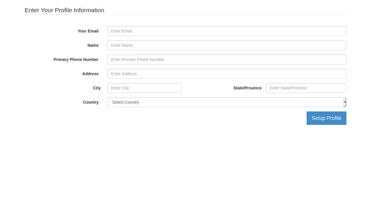Click the Primary Phone Number input field
The height and width of the screenshot is (209, 371).
(x=227, y=60)
